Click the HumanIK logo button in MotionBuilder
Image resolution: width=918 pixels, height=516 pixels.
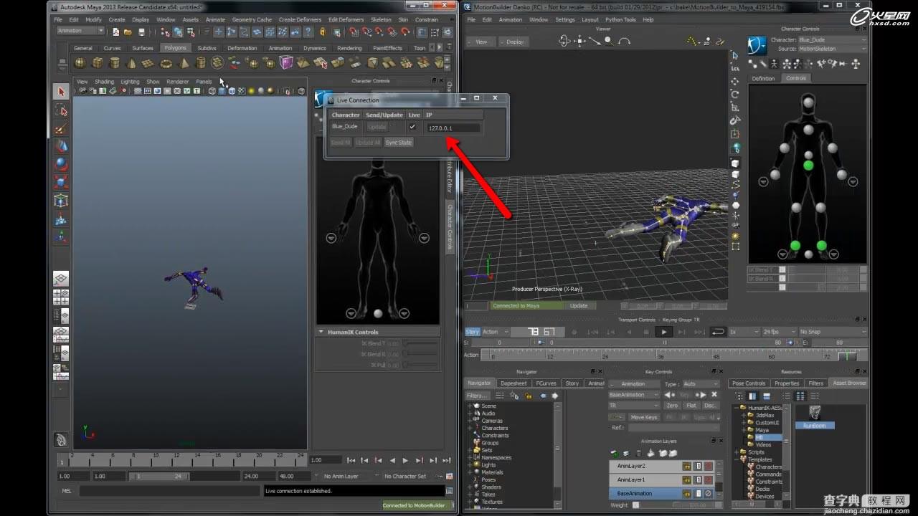(757, 45)
